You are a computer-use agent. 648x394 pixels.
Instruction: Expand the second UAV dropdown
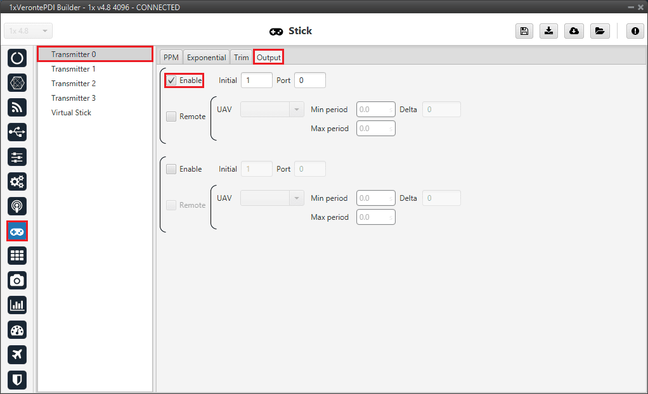pyautogui.click(x=273, y=198)
